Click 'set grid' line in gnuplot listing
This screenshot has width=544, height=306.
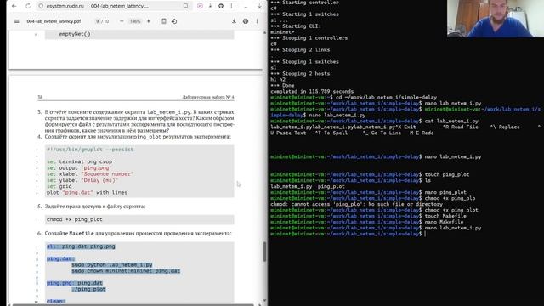59,186
